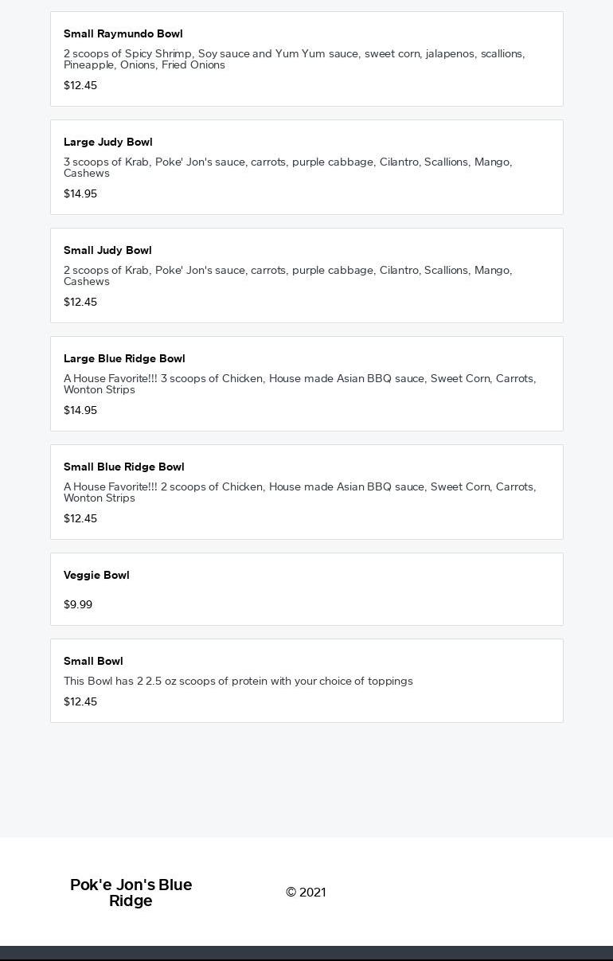Click the 3 scoops of Krab description
This screenshot has height=961, width=613.
[287, 167]
